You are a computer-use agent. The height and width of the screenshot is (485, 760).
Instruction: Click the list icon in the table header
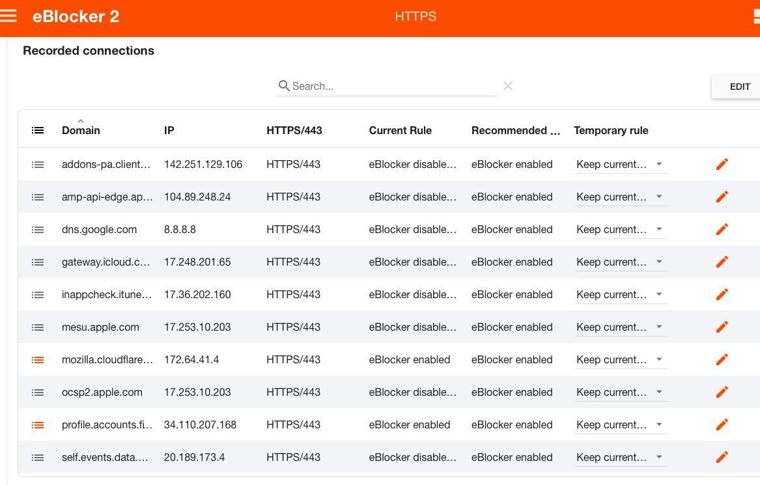(x=38, y=130)
